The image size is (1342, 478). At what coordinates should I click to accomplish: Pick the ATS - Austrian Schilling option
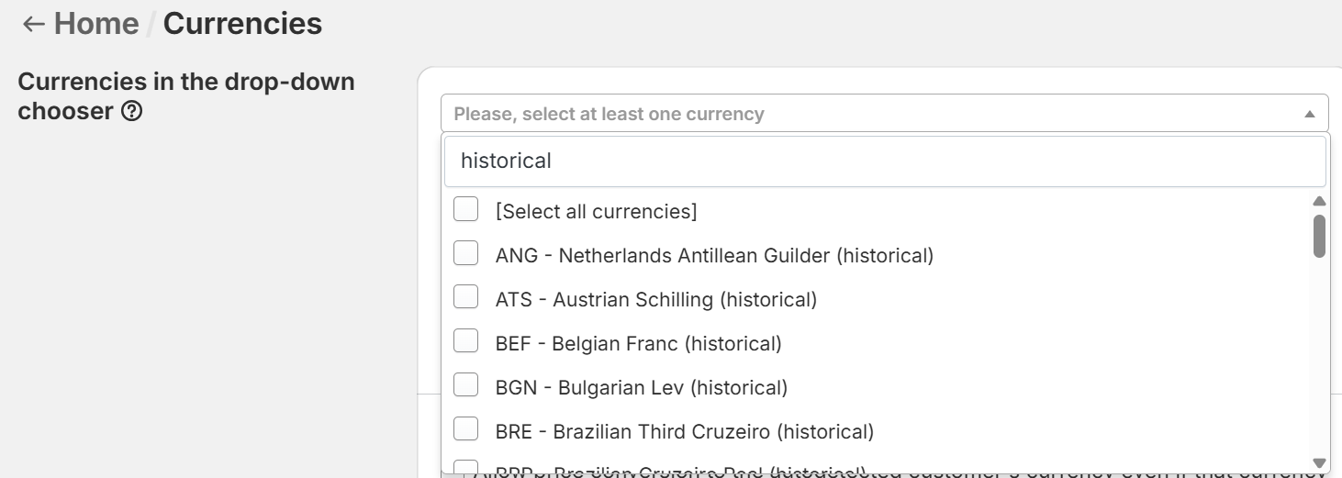(655, 300)
